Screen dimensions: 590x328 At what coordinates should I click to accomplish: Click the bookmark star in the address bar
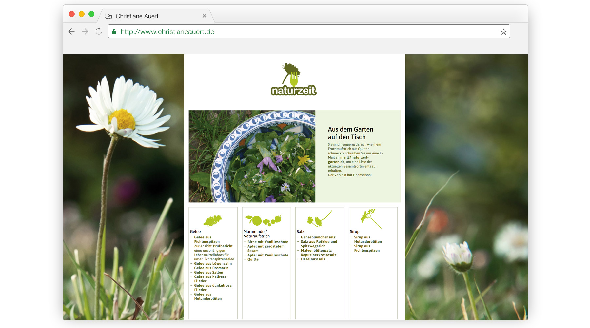[x=503, y=31]
